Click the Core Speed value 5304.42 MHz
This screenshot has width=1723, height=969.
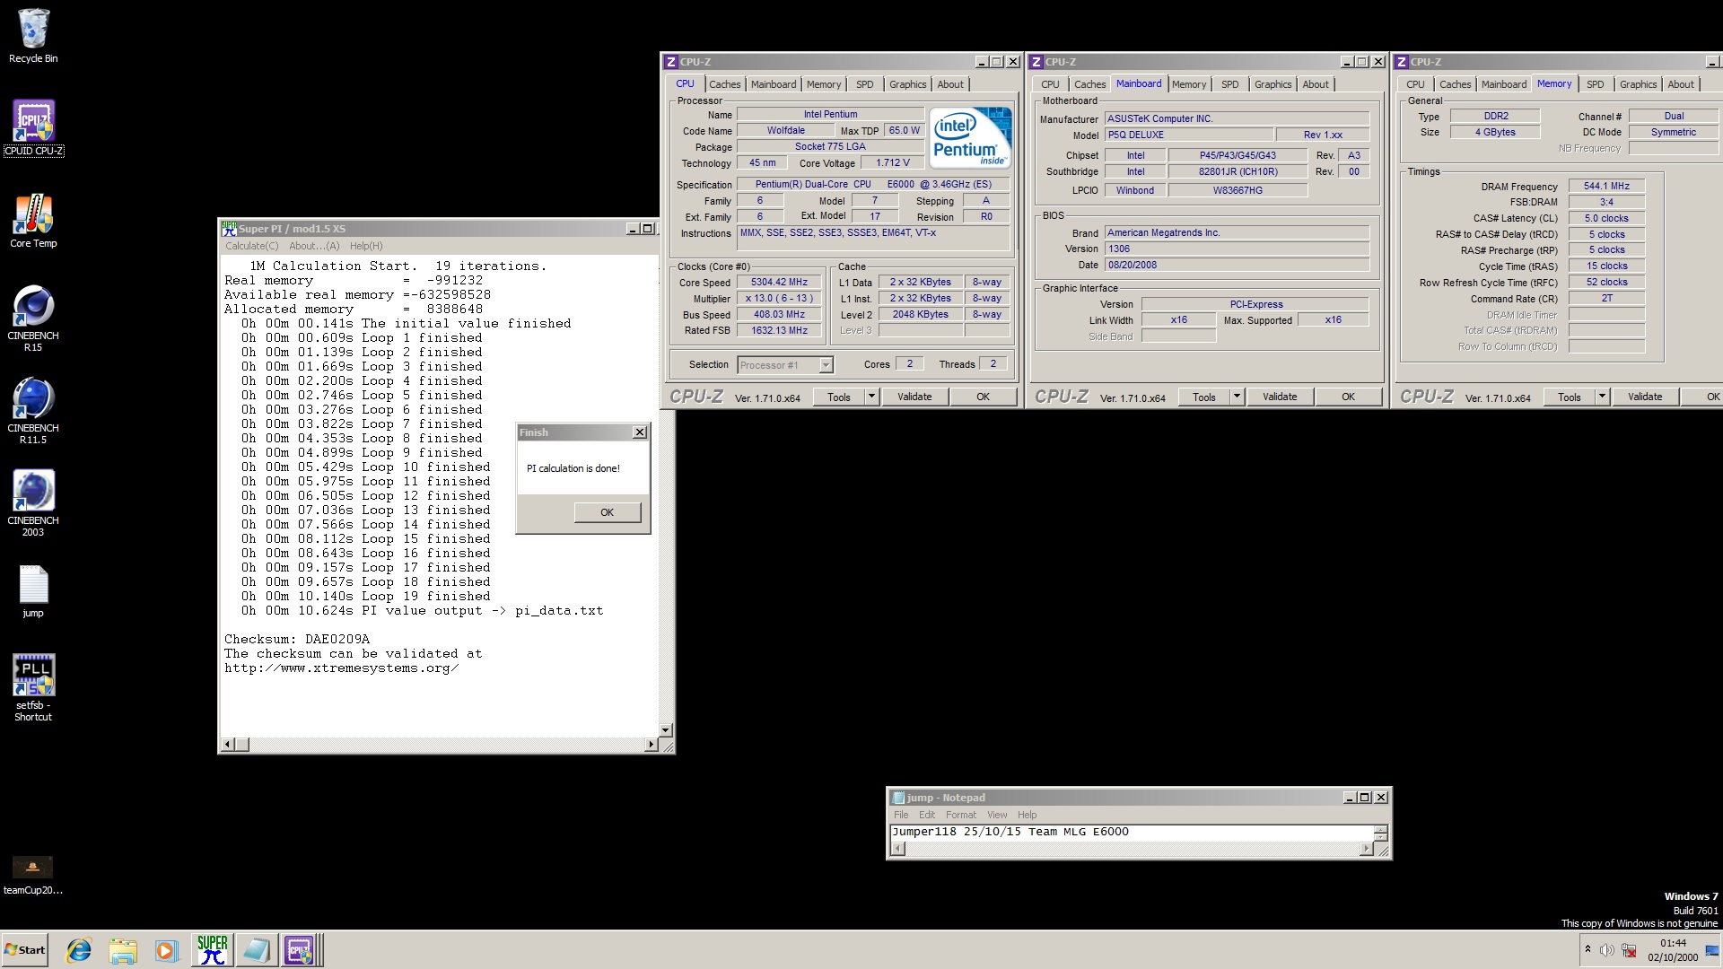point(779,282)
